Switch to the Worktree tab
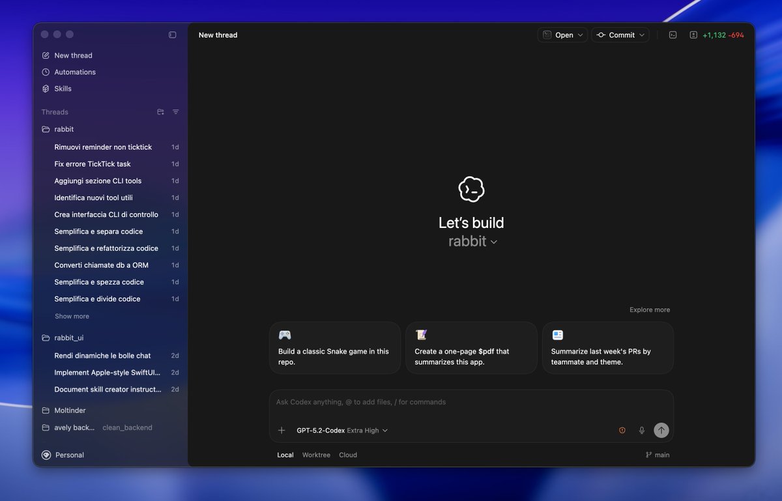 [316, 455]
